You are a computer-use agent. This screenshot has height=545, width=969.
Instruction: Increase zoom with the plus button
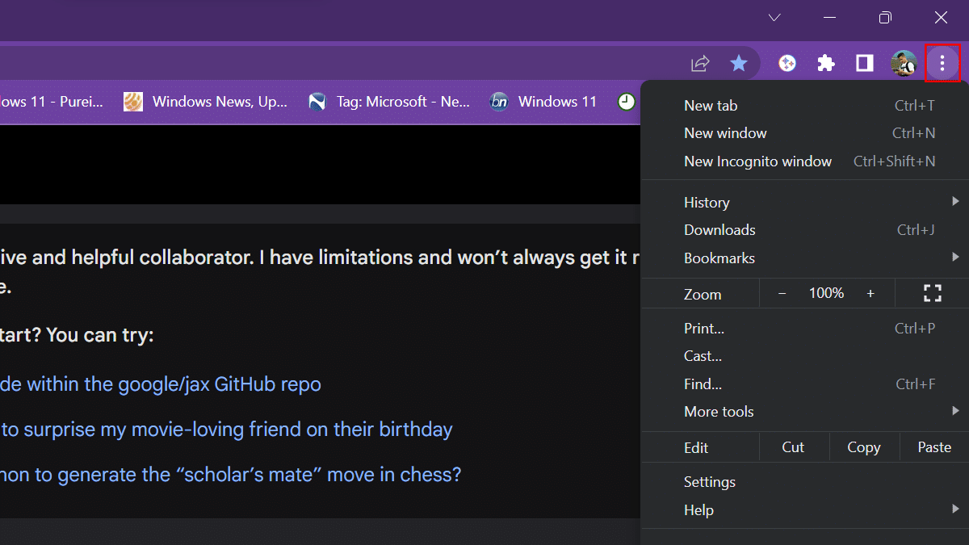(870, 294)
